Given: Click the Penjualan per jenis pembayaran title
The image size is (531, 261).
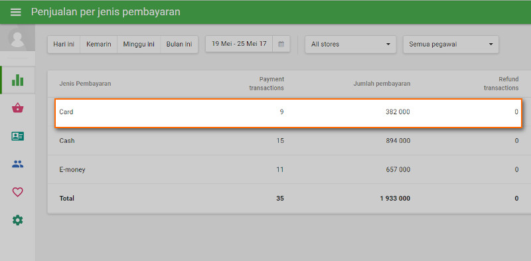Looking at the screenshot, I should click(106, 12).
